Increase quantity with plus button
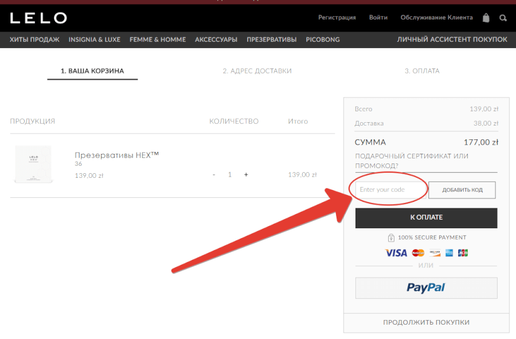 click(x=246, y=175)
